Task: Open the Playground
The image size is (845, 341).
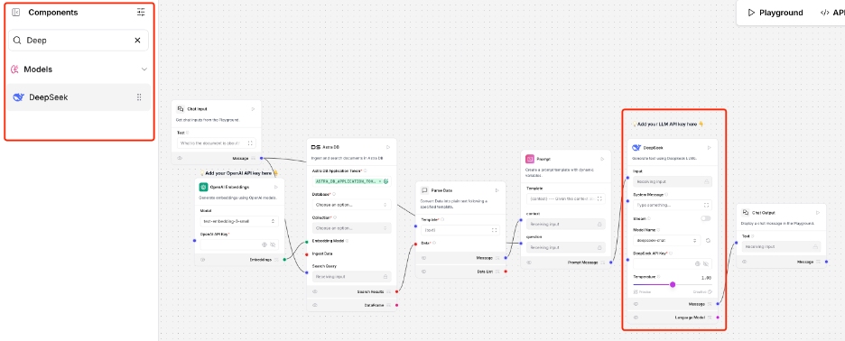Action: point(775,13)
